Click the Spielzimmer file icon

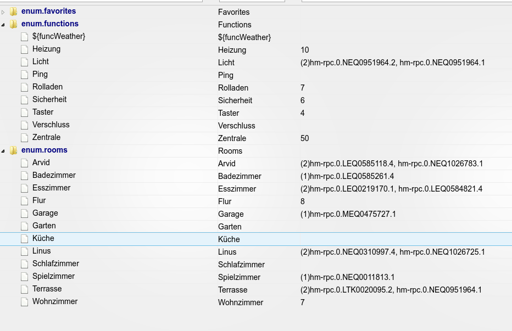tap(25, 277)
